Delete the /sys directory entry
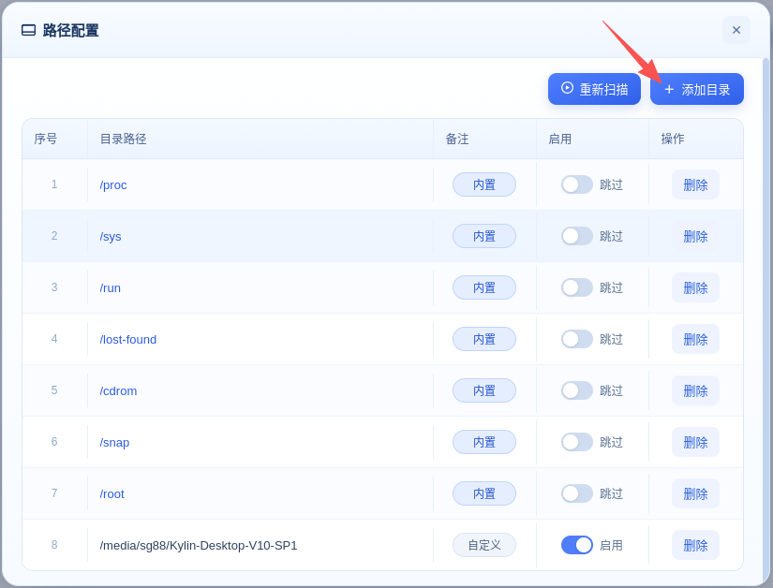773x588 pixels. [695, 236]
